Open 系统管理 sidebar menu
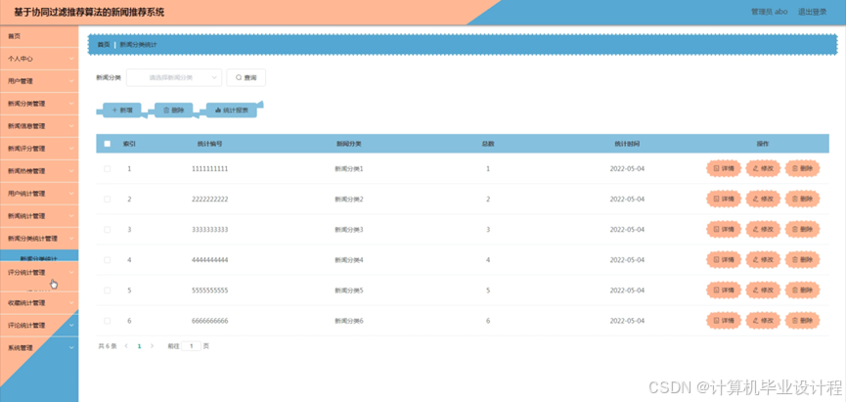This screenshot has width=846, height=402. (x=39, y=348)
